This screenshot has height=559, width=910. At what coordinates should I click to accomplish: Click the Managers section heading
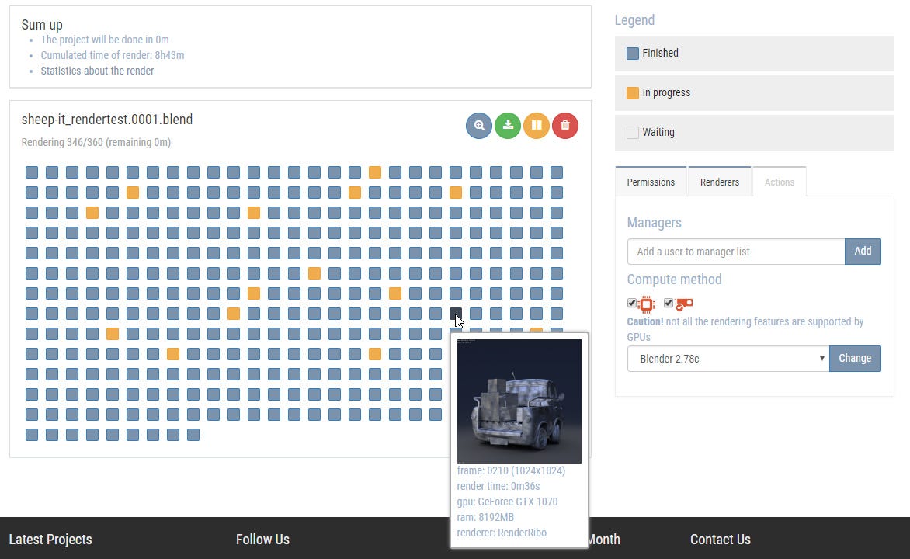tap(654, 223)
